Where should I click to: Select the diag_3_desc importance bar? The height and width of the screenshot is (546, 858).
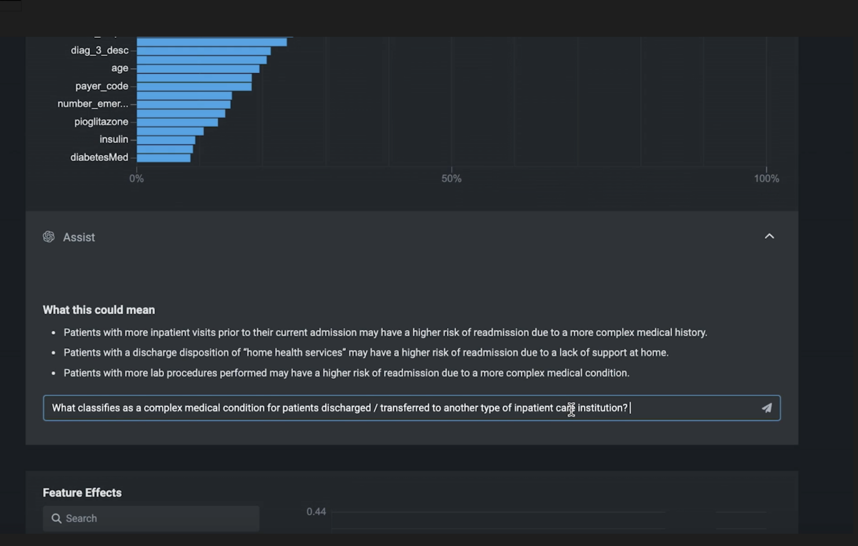203,50
